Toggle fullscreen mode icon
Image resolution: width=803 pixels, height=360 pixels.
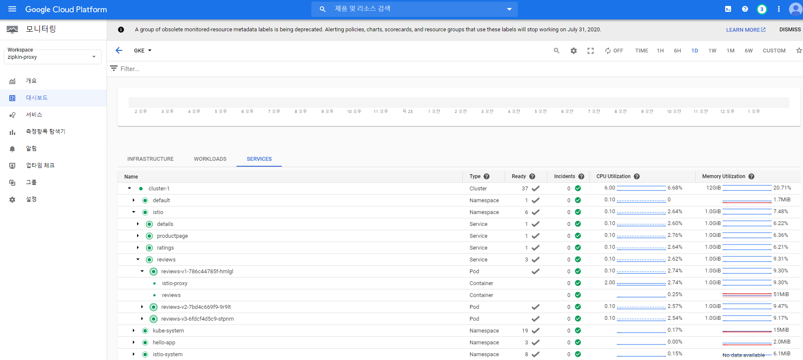pos(591,51)
